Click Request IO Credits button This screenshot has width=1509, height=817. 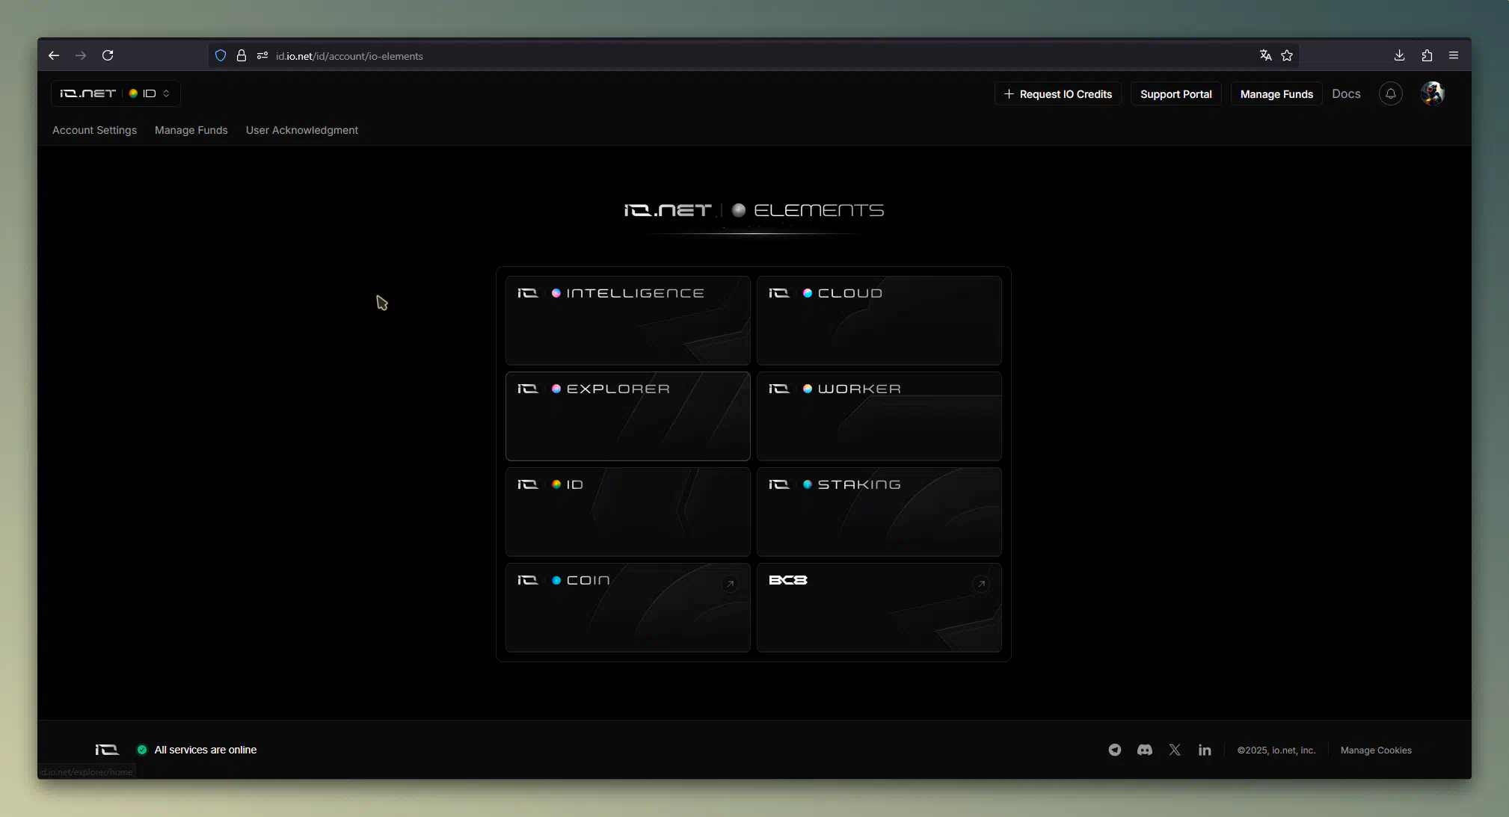click(x=1057, y=94)
